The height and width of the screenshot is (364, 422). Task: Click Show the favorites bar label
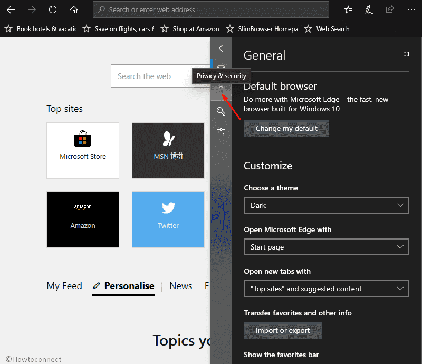(x=281, y=355)
